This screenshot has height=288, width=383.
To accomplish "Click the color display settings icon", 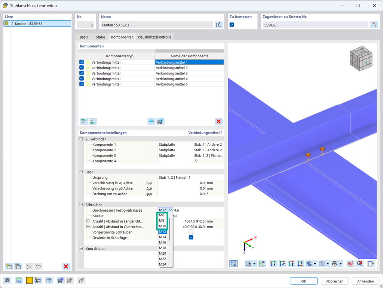I will pyautogui.click(x=38, y=281).
